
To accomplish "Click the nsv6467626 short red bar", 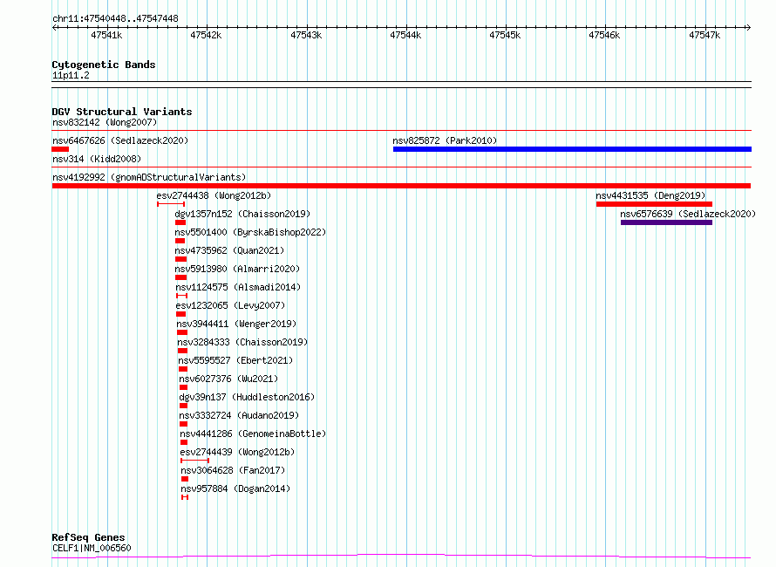I will click(x=60, y=149).
